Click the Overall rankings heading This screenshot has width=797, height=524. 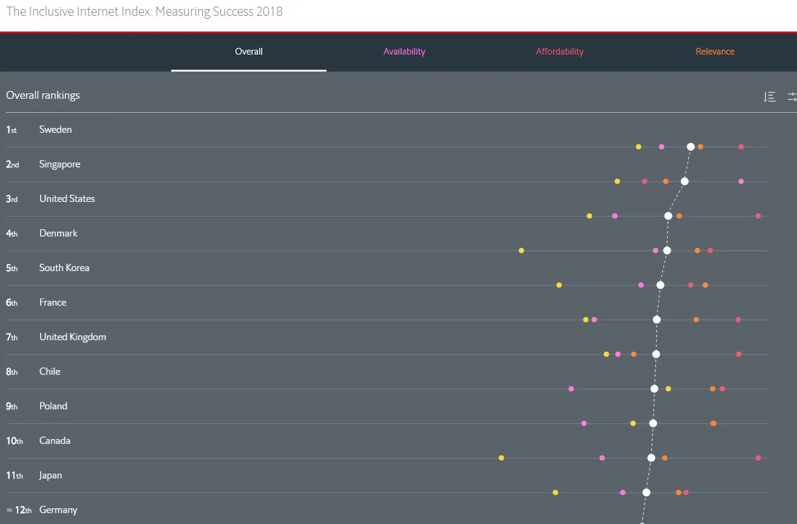click(x=43, y=95)
